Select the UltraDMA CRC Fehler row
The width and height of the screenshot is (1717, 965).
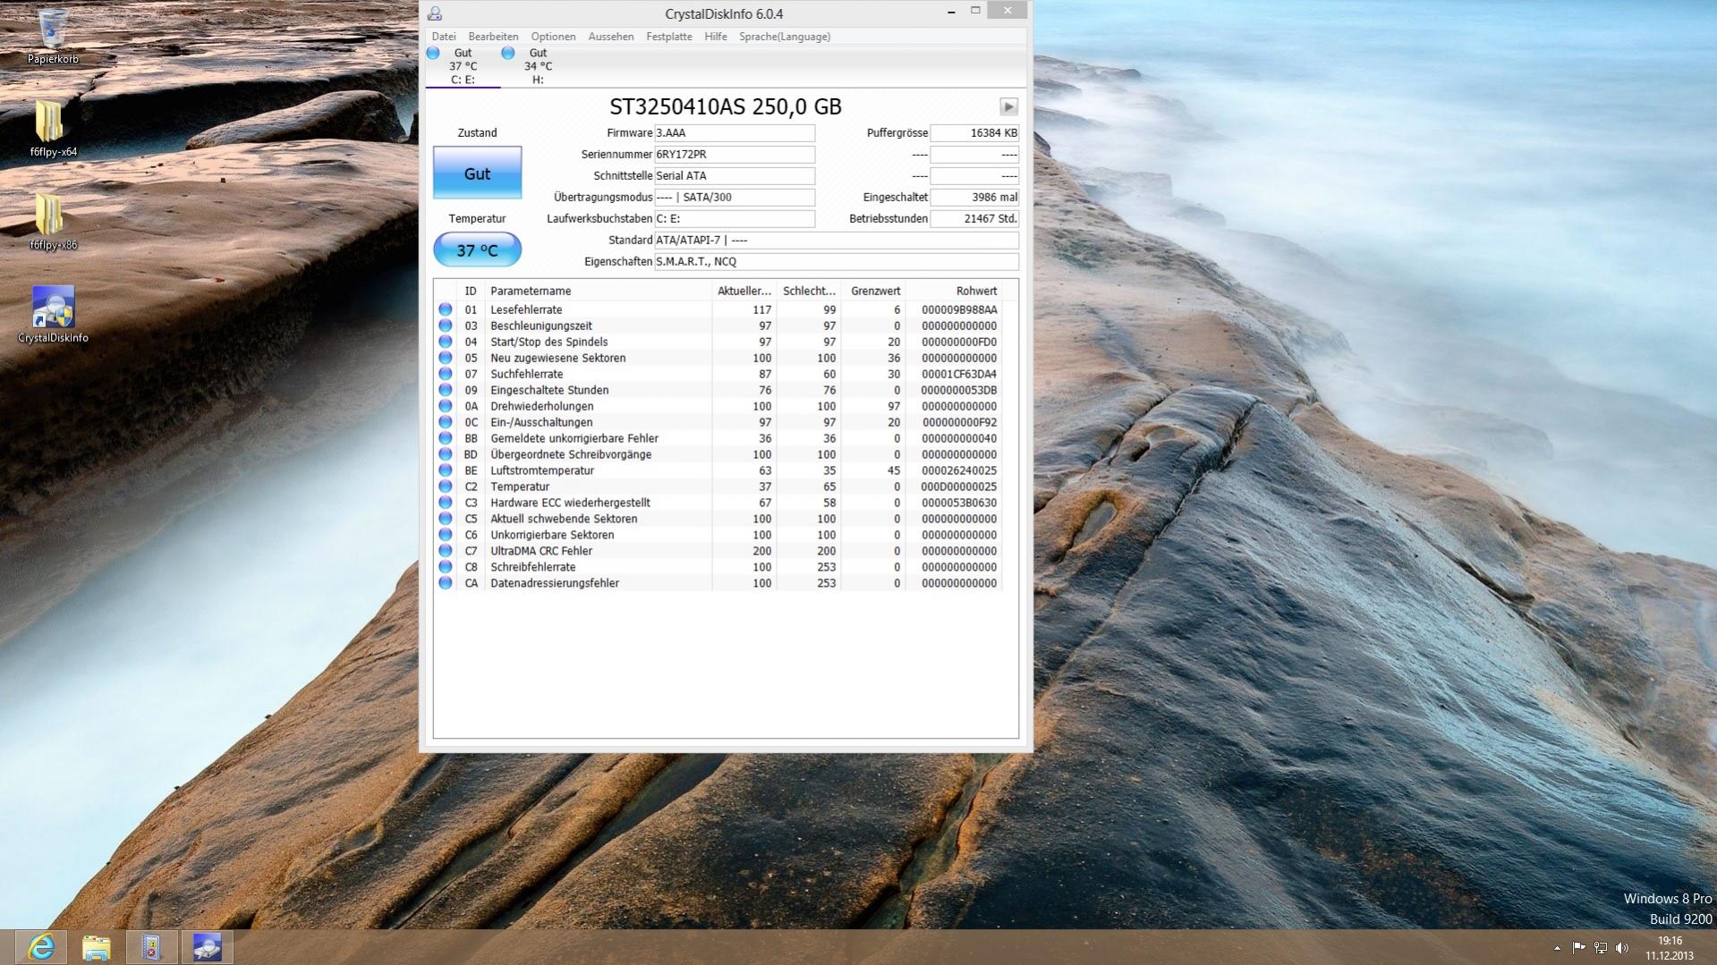[718, 551]
